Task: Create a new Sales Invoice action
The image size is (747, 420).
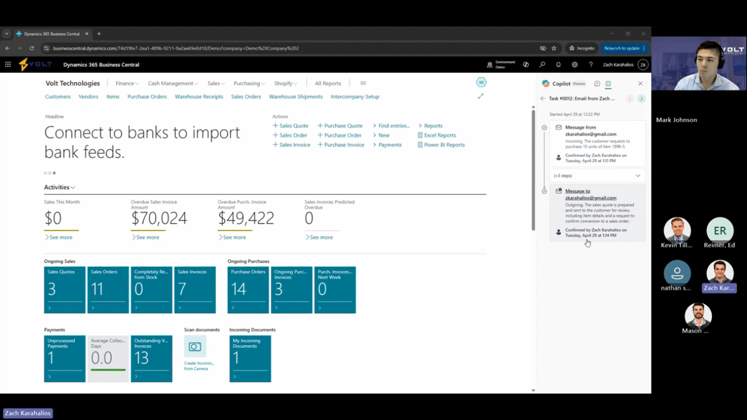Action: point(291,145)
